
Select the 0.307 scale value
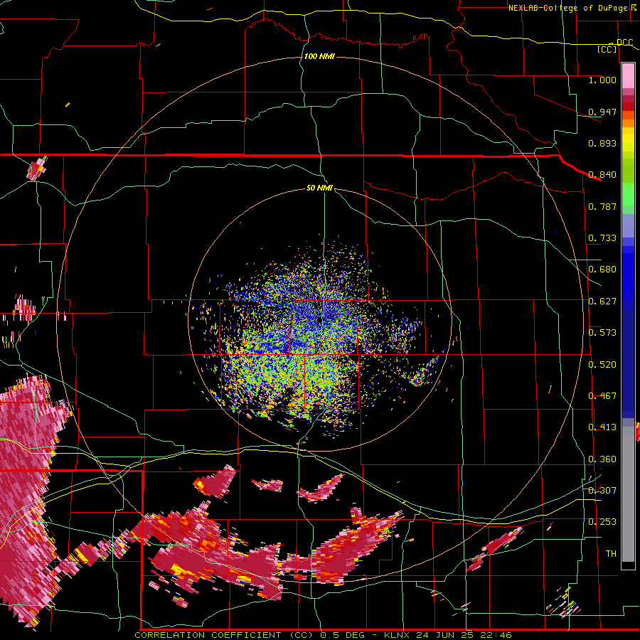pos(602,491)
